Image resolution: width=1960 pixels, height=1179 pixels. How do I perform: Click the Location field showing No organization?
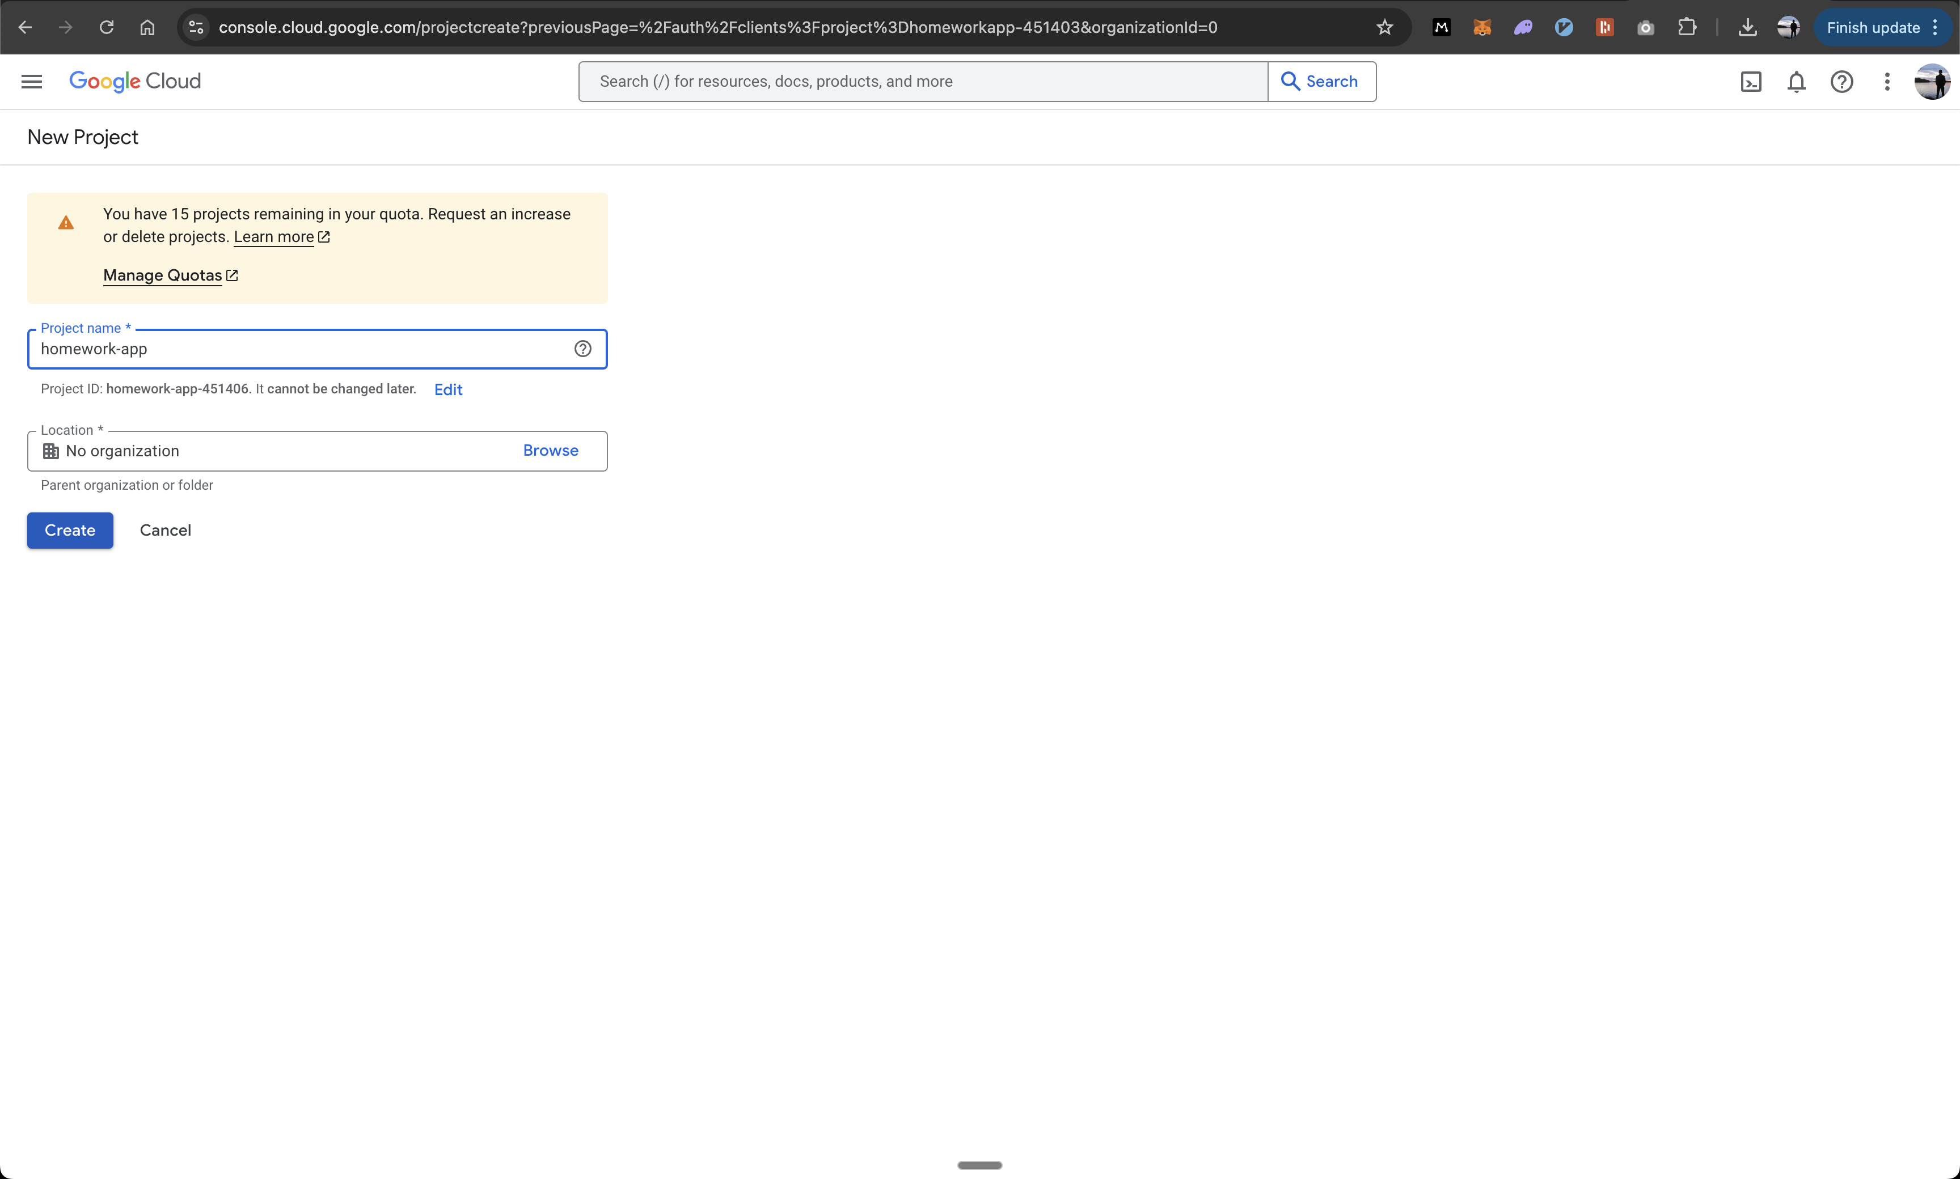317,451
